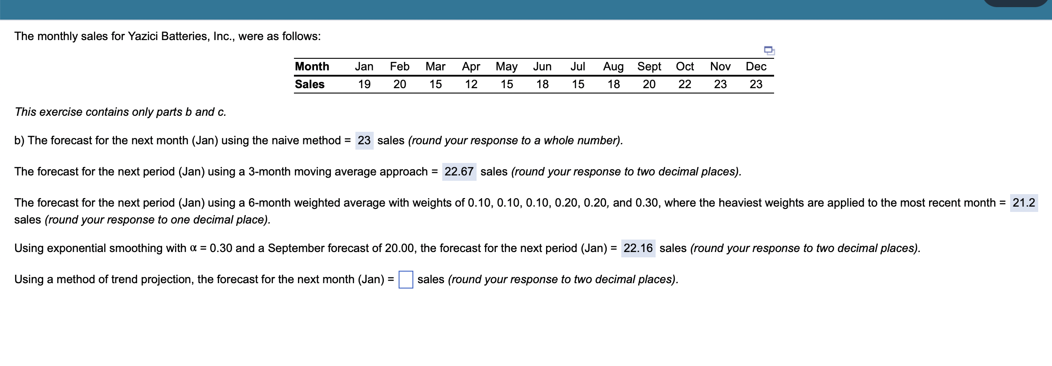Click the Month header cell in the table

312,66
